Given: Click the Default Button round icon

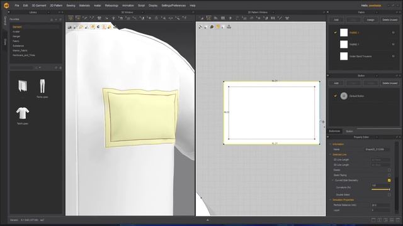Looking at the screenshot, I should tap(344, 96).
